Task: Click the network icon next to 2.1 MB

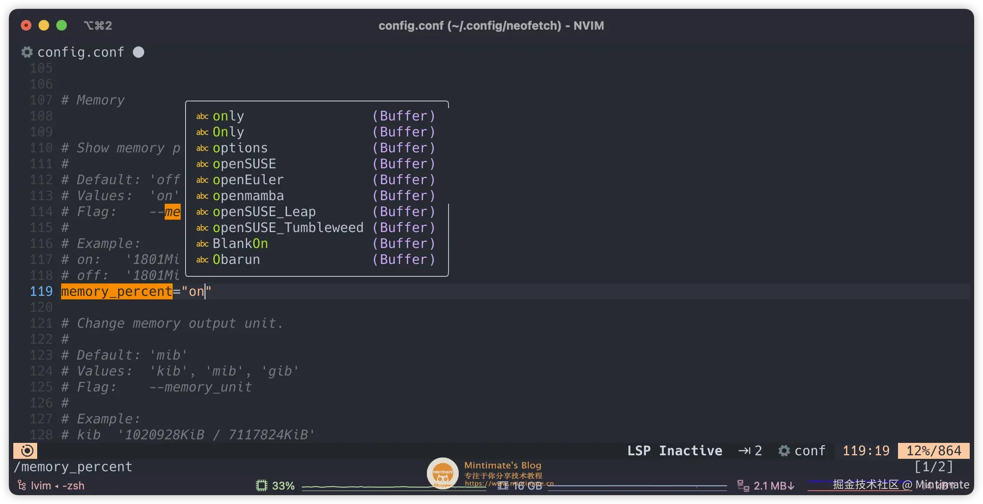Action: tap(743, 486)
